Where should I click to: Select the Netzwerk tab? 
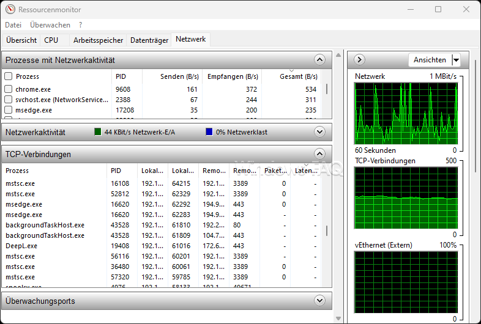point(190,39)
